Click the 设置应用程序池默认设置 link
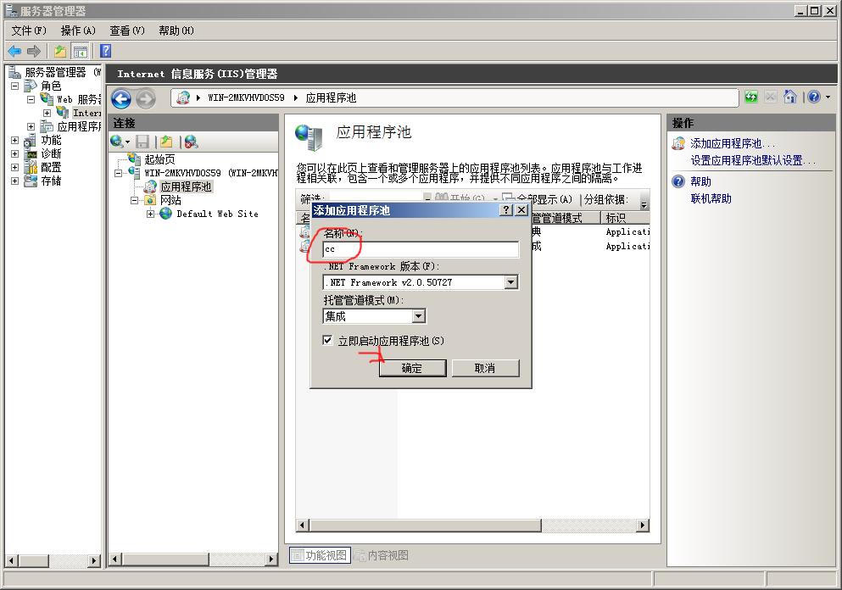Screen dimensions: 842x590 coord(753,160)
